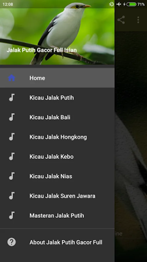Screen dimensions: 147x262
Task: Tap music note icon beside Kicau Jalak Putih
Action: click(12, 98)
